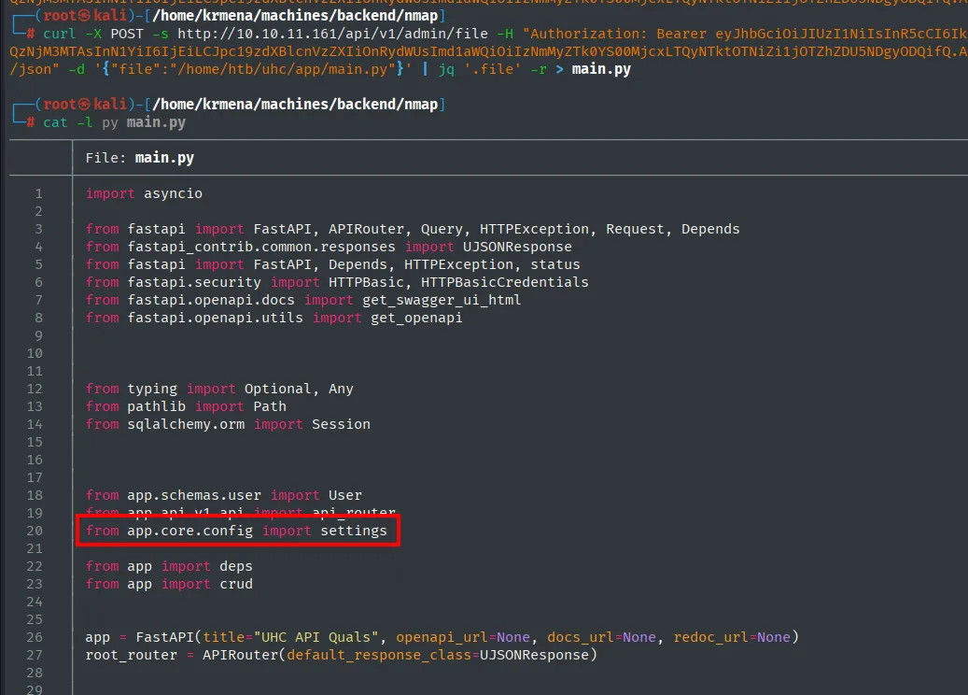
Task: Click line number 25 in gutter
Action: 35,619
